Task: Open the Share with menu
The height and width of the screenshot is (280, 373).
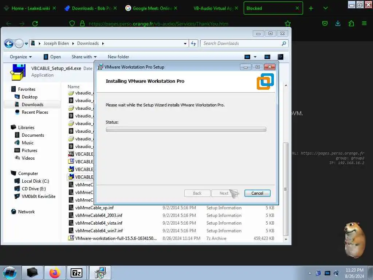Action: click(x=84, y=57)
